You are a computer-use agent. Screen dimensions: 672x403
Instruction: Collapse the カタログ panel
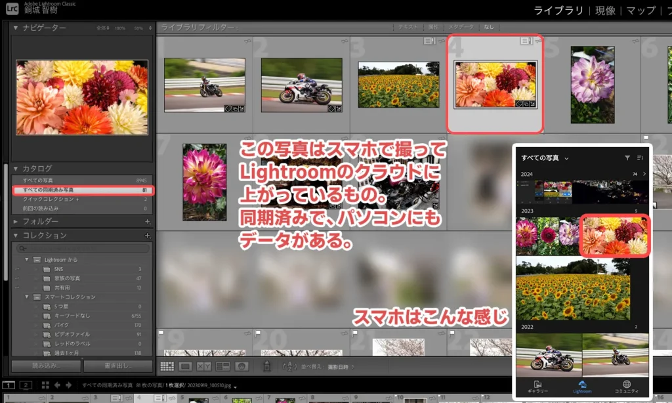(16, 169)
